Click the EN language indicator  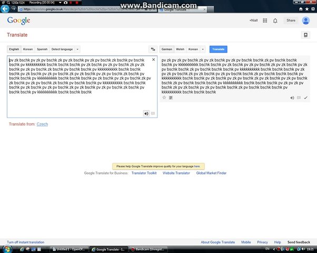pos(268,249)
